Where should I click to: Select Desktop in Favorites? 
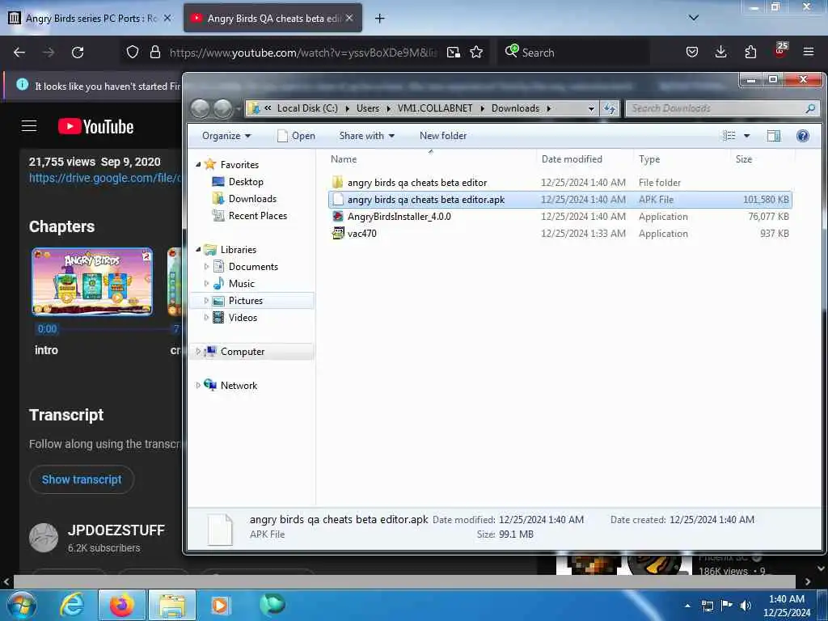[x=246, y=182]
